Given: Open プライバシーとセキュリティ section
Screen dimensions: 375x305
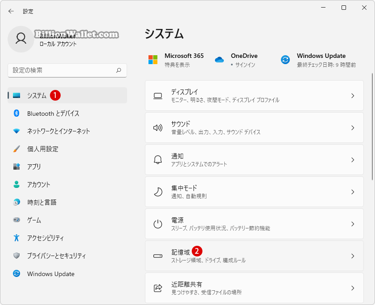Looking at the screenshot, I should (x=67, y=256).
